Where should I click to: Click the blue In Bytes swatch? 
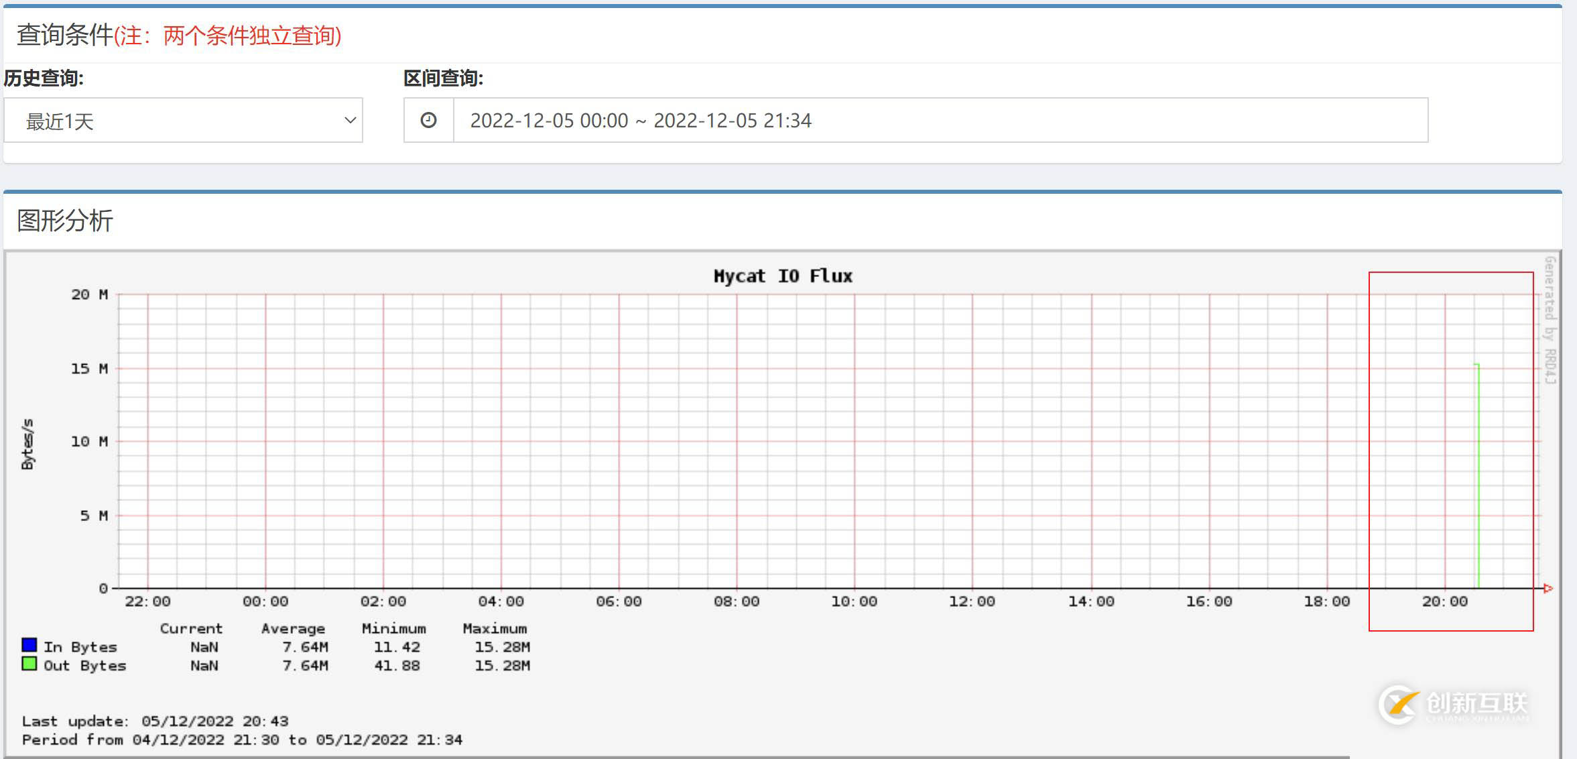29,645
